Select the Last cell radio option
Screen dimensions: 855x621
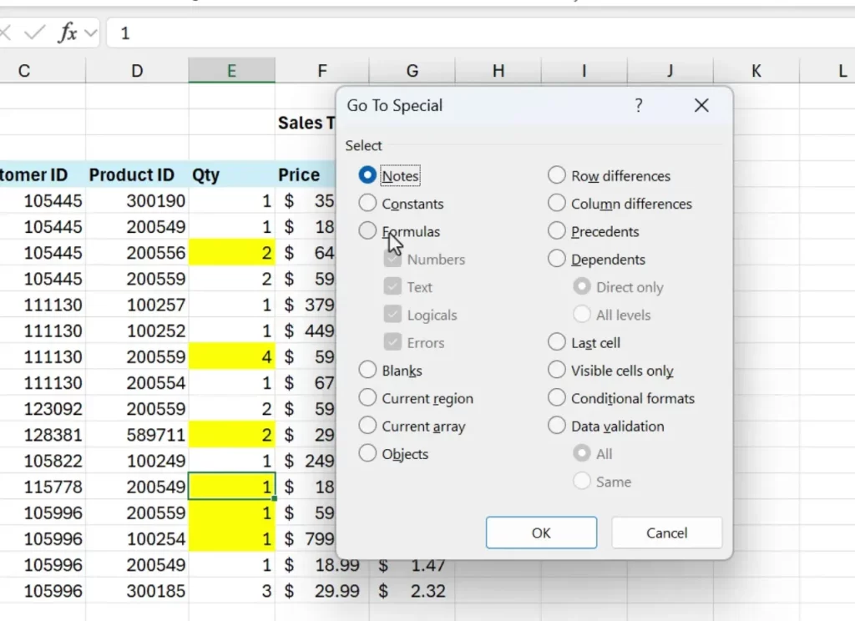pos(557,342)
